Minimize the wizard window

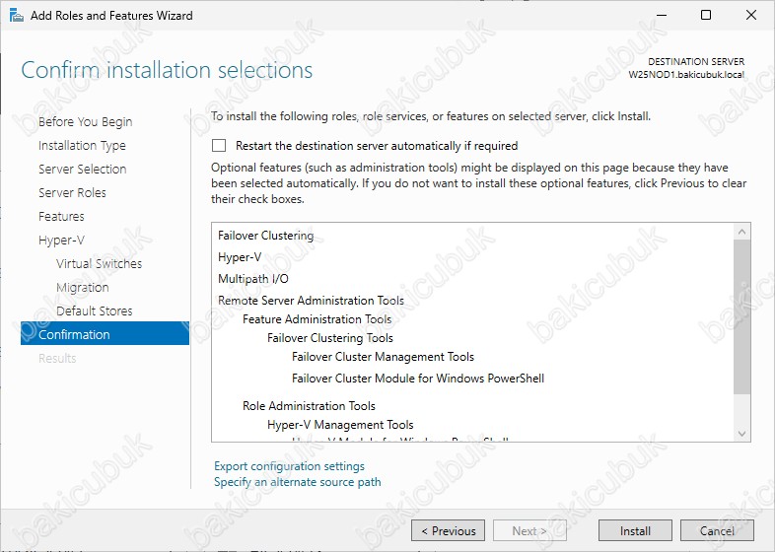662,15
